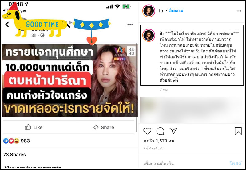246x170 pixels.
Task: Tap the Share arrow icon
Action: [x=95, y=127]
